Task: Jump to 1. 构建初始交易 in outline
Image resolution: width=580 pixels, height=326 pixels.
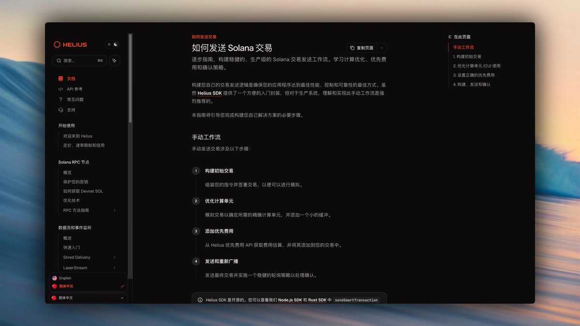Action: tap(467, 57)
